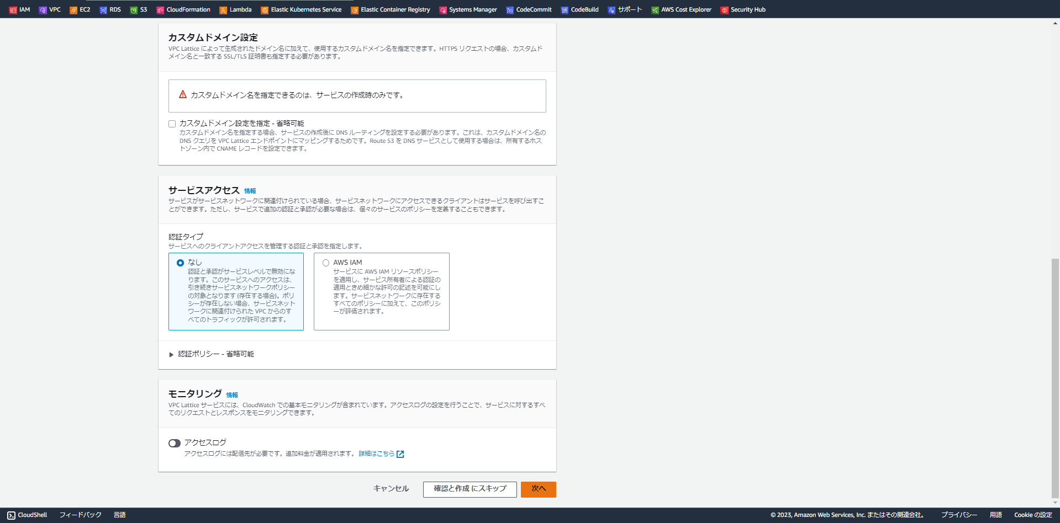Open the Systems Manager shortcut icon
Viewport: 1060px width, 523px height.
coord(443,10)
